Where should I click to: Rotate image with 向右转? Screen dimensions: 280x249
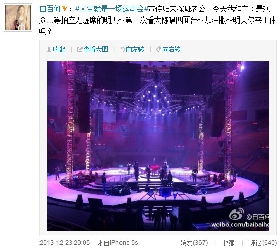click(x=171, y=49)
